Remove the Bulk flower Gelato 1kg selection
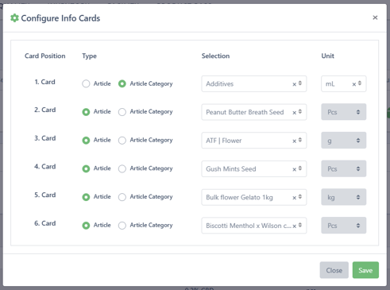 (x=294, y=198)
